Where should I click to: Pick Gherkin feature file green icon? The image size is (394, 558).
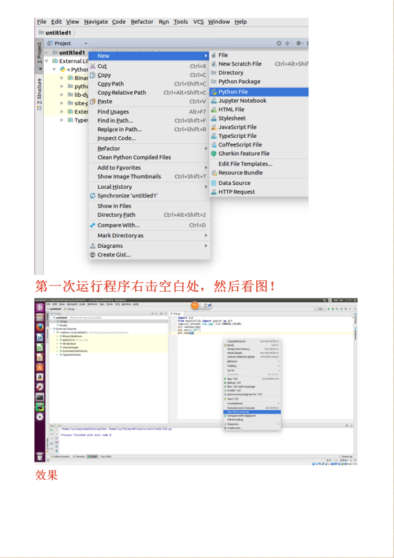coord(214,154)
